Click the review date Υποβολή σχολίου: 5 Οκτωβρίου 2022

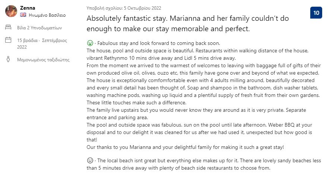[124, 8]
